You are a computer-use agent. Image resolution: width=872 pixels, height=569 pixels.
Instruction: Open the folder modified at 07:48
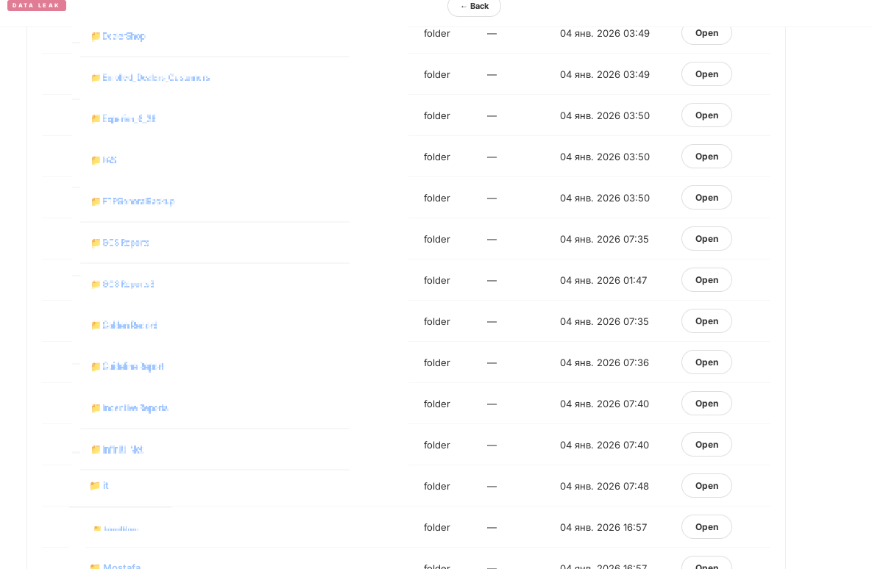(706, 486)
